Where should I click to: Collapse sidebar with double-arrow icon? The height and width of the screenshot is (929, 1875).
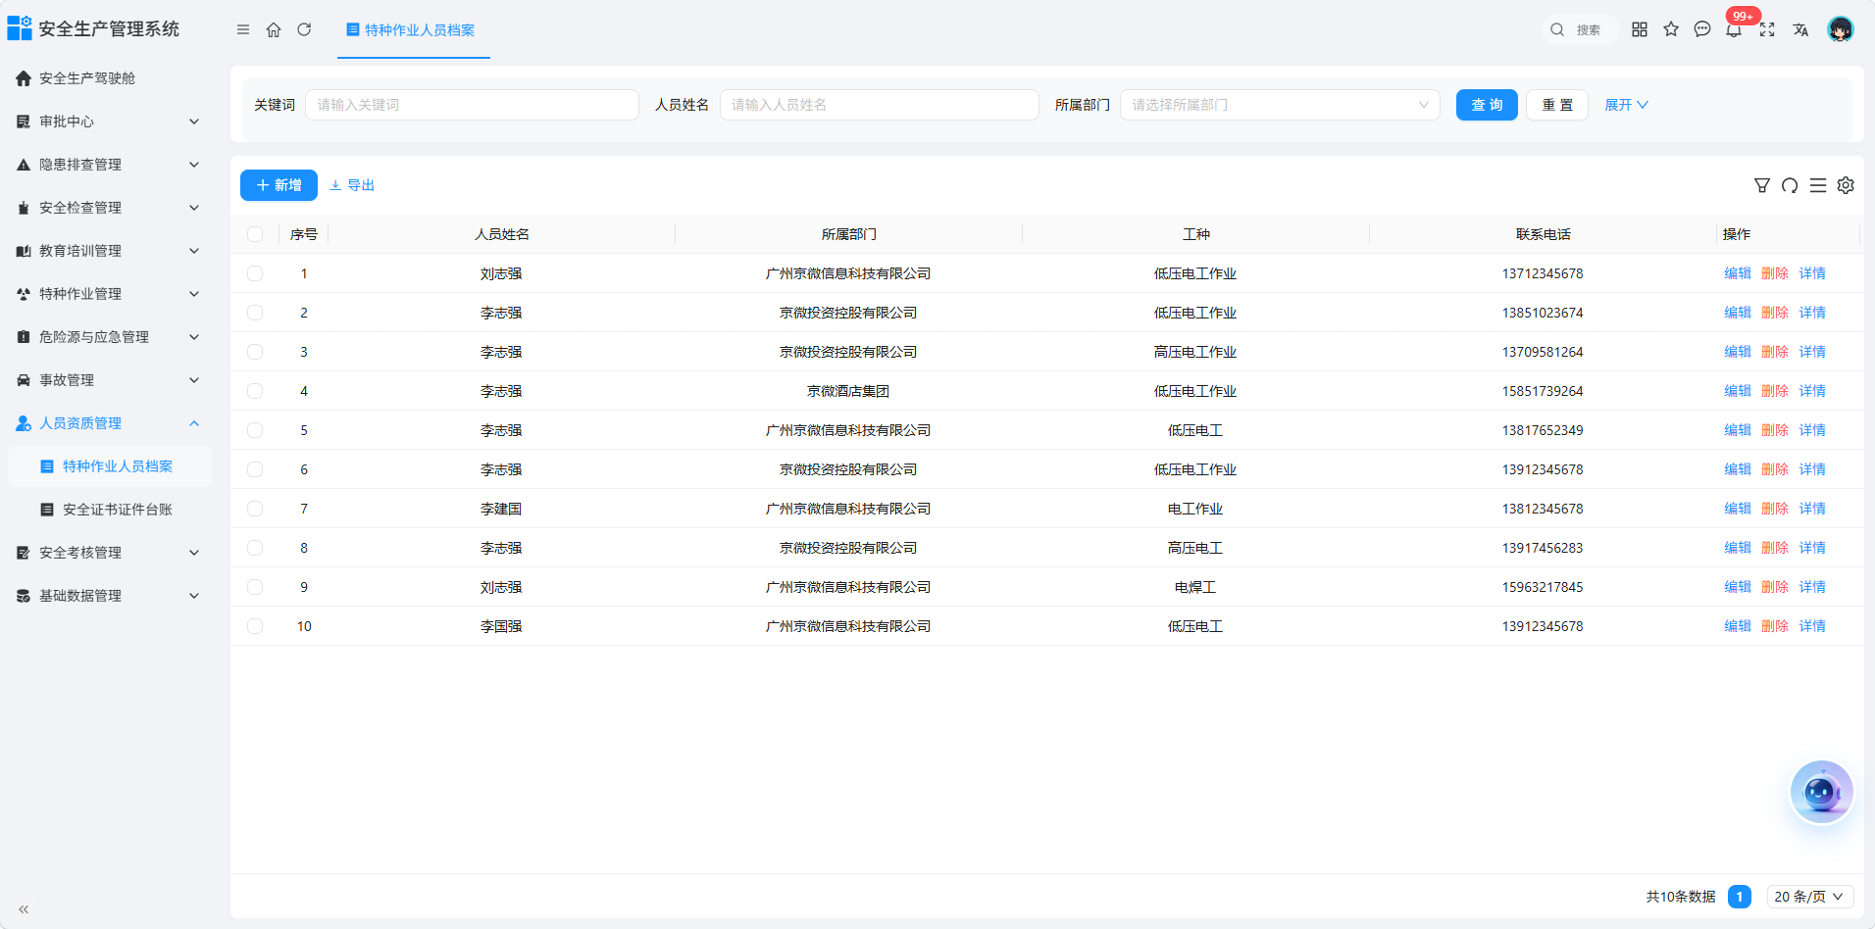pyautogui.click(x=24, y=909)
